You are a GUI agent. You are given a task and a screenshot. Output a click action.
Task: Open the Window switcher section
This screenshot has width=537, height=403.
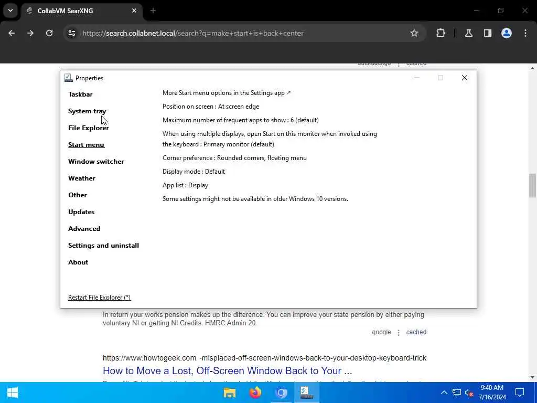[x=96, y=162]
